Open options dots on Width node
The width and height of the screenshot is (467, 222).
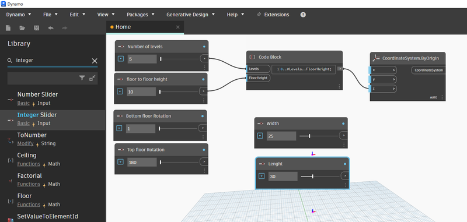[x=344, y=145]
